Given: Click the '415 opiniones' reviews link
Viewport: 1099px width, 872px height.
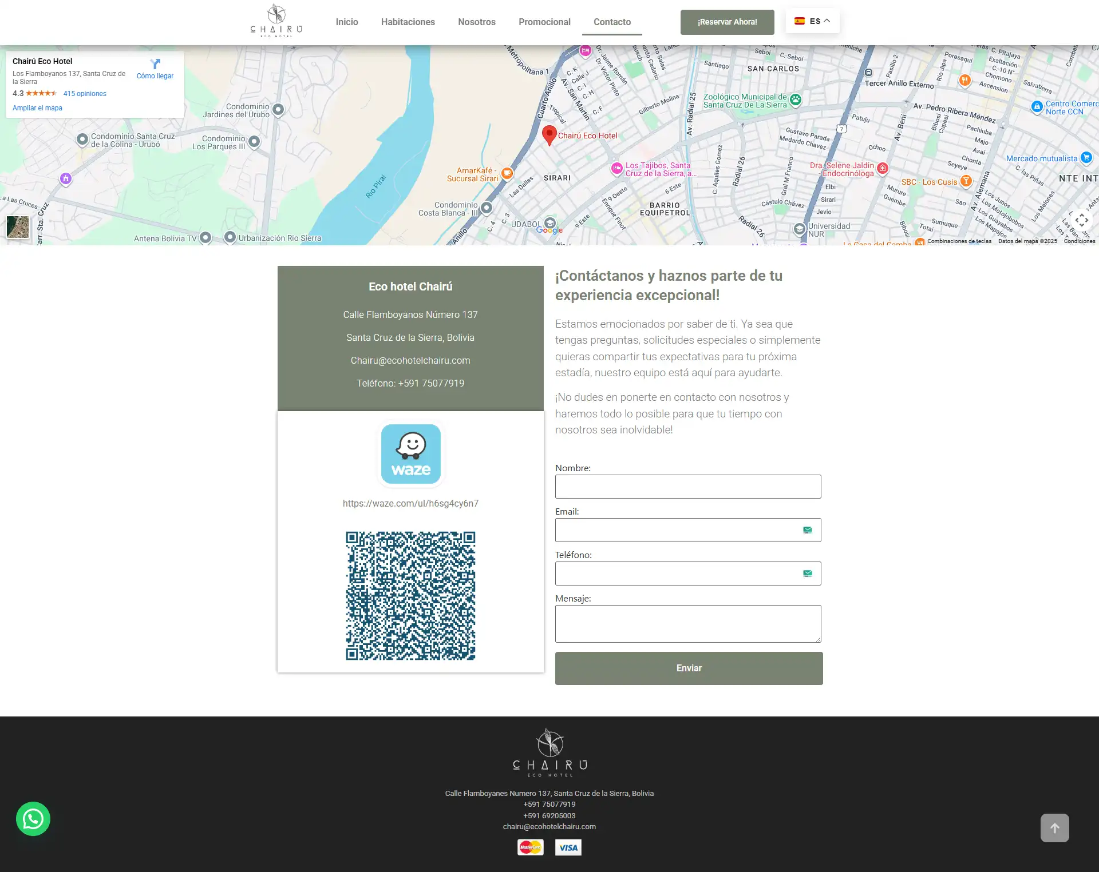Looking at the screenshot, I should [85, 94].
